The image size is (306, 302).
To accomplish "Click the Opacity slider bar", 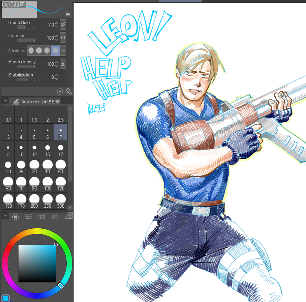I will 26,40.
